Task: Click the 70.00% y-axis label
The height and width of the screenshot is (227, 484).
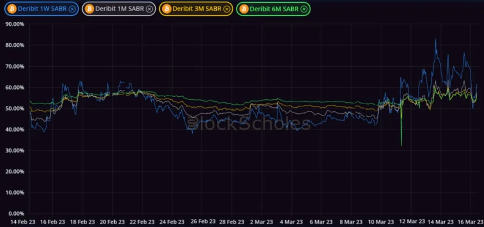Action: coord(15,66)
